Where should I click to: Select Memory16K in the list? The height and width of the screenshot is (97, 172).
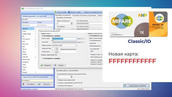point(26,60)
